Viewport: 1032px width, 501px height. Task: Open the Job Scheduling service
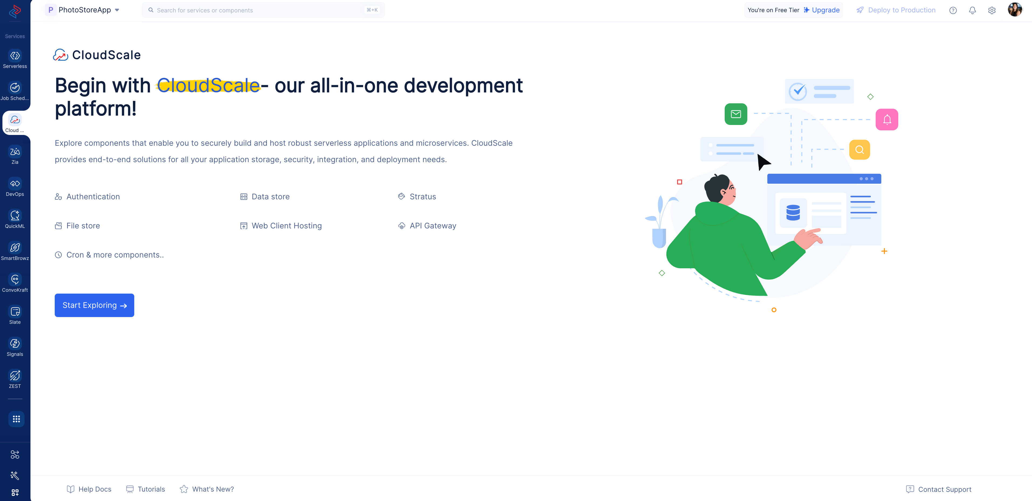coord(15,88)
